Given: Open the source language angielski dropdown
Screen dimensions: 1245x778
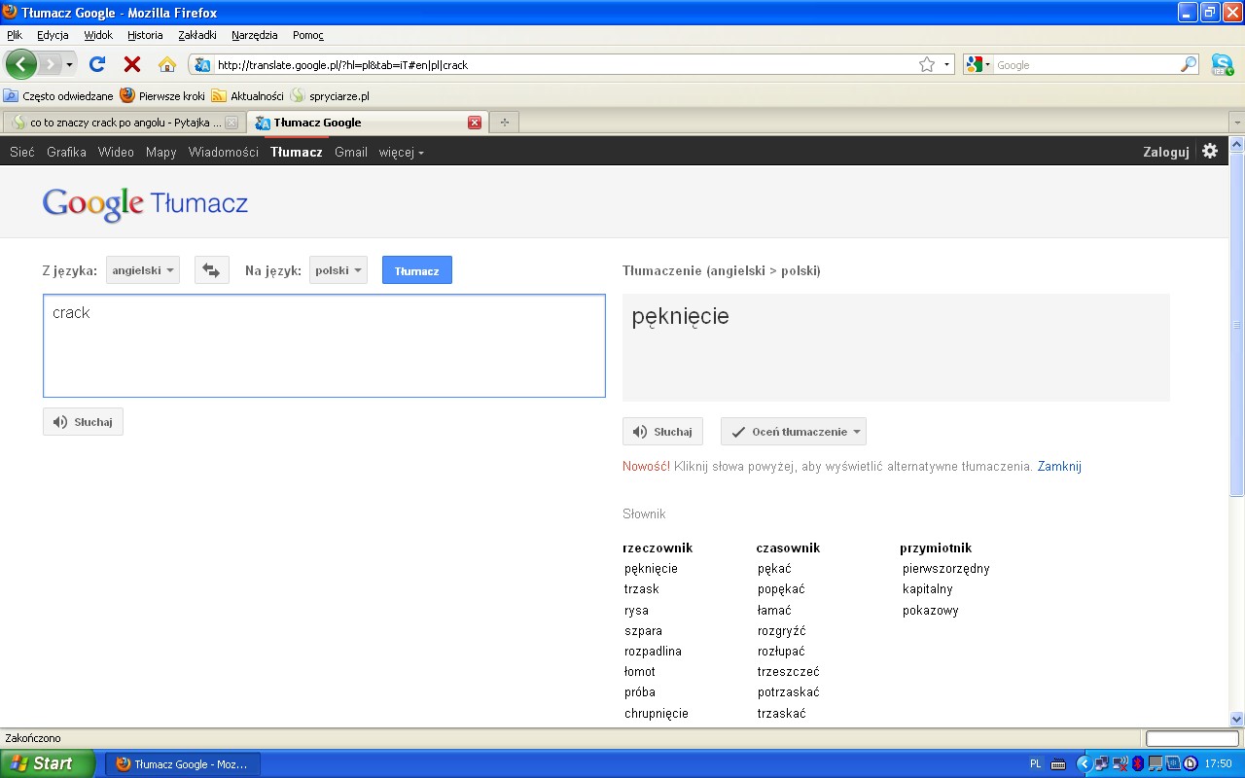Looking at the screenshot, I should [x=143, y=270].
